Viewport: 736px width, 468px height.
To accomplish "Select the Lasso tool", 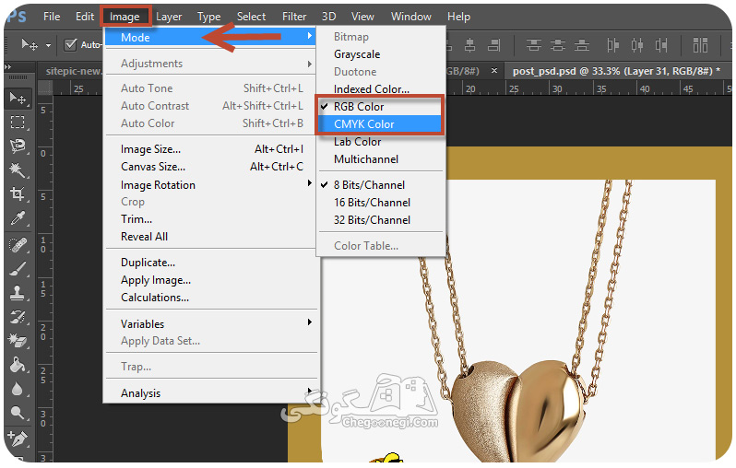I will tap(18, 146).
